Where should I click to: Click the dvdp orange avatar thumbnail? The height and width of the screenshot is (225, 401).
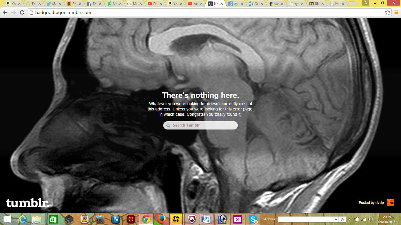390,203
